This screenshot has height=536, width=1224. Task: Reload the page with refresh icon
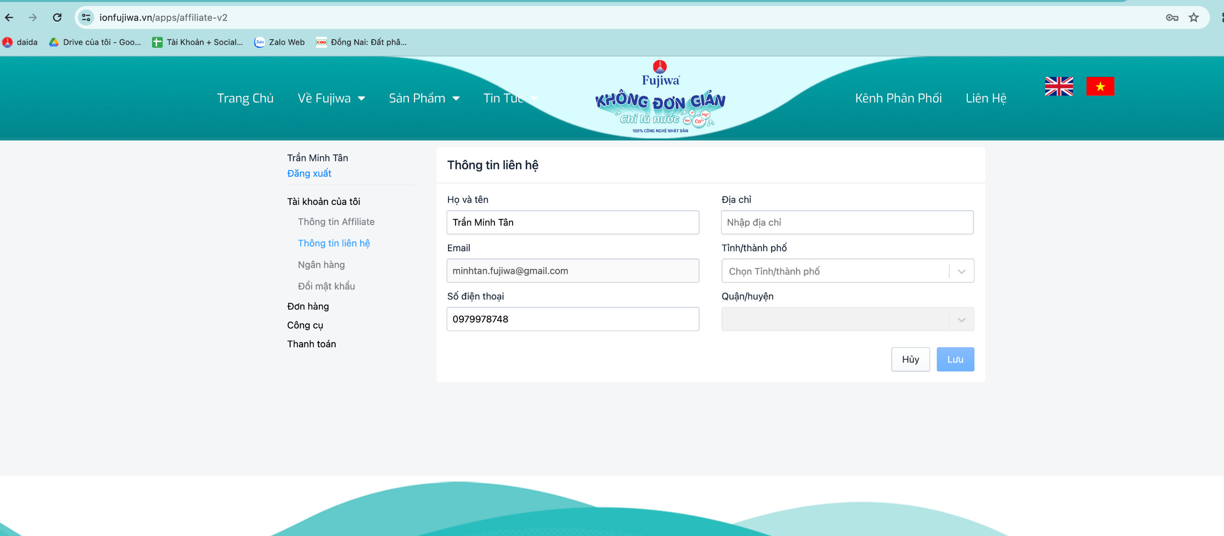pos(57,18)
